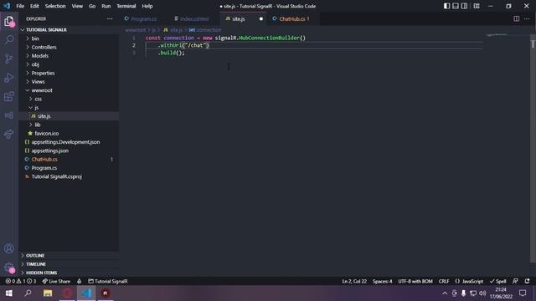Open appsettings.json file
This screenshot has width=536, height=301.
[x=69, y=150]
